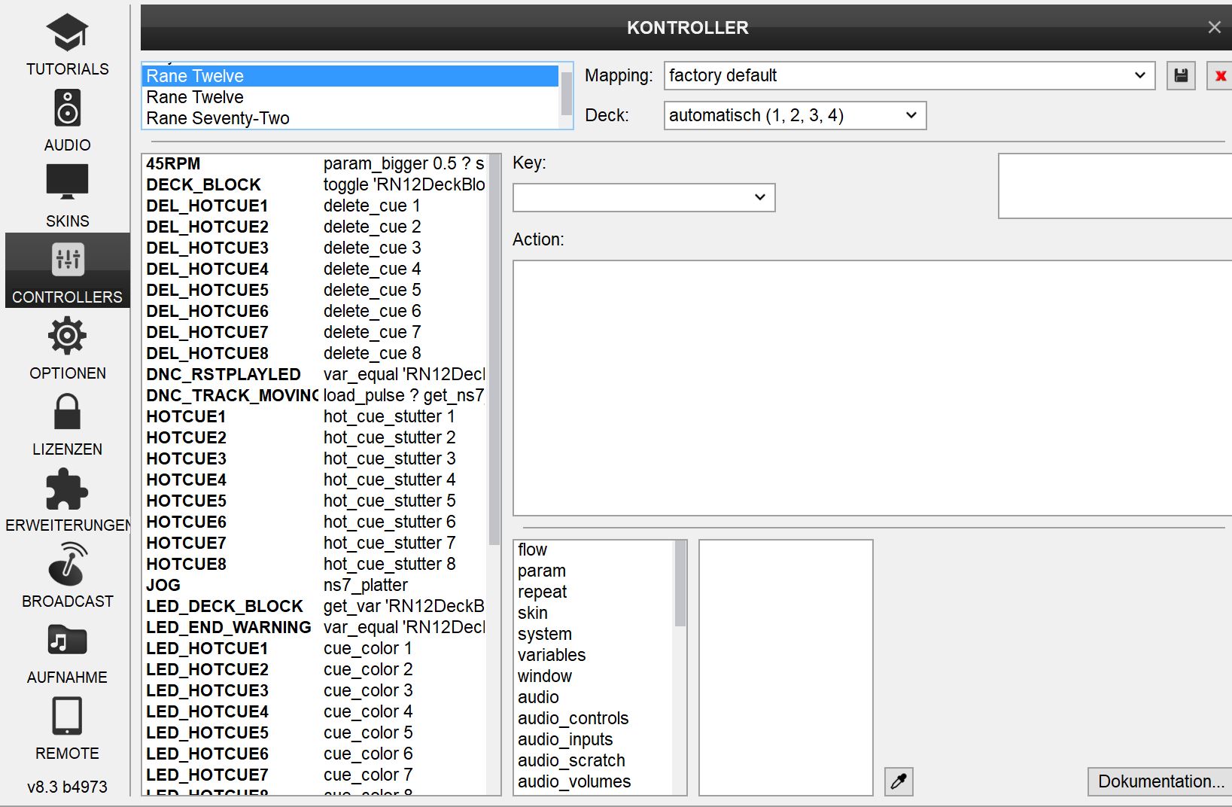Select the HOTCUE5 mapping row
The width and height of the screenshot is (1232, 807).
point(315,501)
